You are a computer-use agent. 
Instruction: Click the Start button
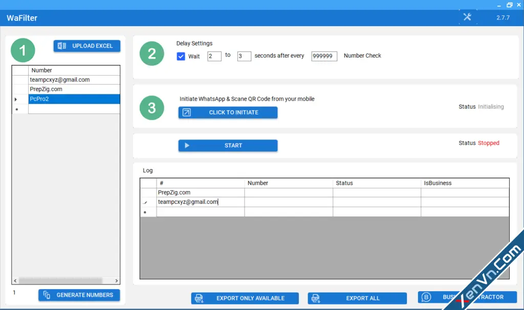click(x=228, y=146)
